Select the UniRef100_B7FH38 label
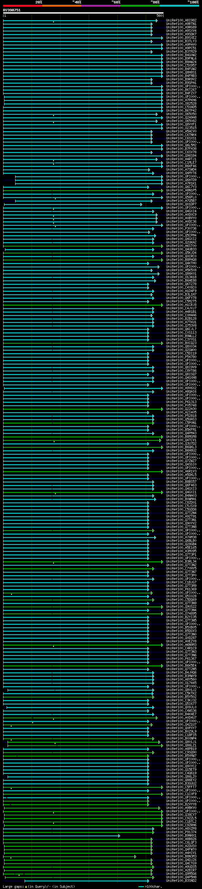This screenshot has height=889, width=202. [x=181, y=149]
